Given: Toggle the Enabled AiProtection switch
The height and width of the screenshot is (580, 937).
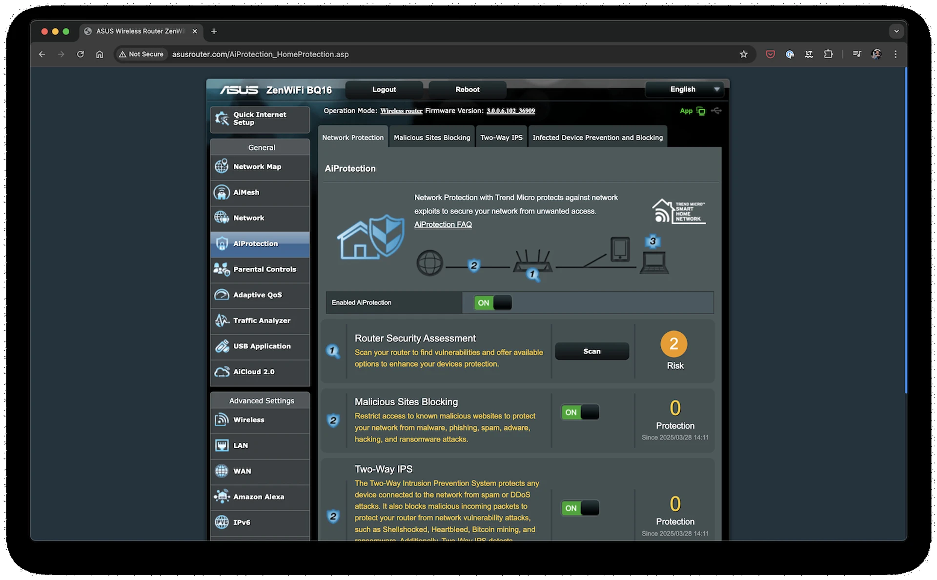Looking at the screenshot, I should pyautogui.click(x=492, y=302).
